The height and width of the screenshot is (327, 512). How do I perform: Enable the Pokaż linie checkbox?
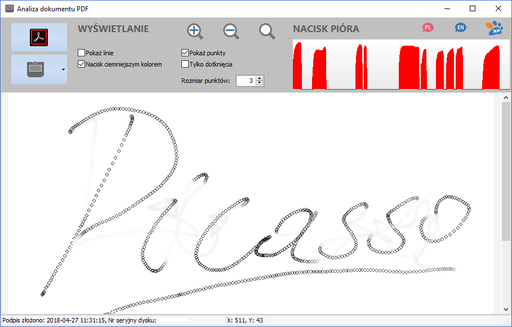click(x=81, y=52)
